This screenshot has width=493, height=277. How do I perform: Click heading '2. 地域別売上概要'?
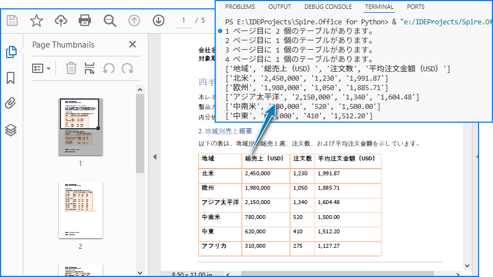225,131
